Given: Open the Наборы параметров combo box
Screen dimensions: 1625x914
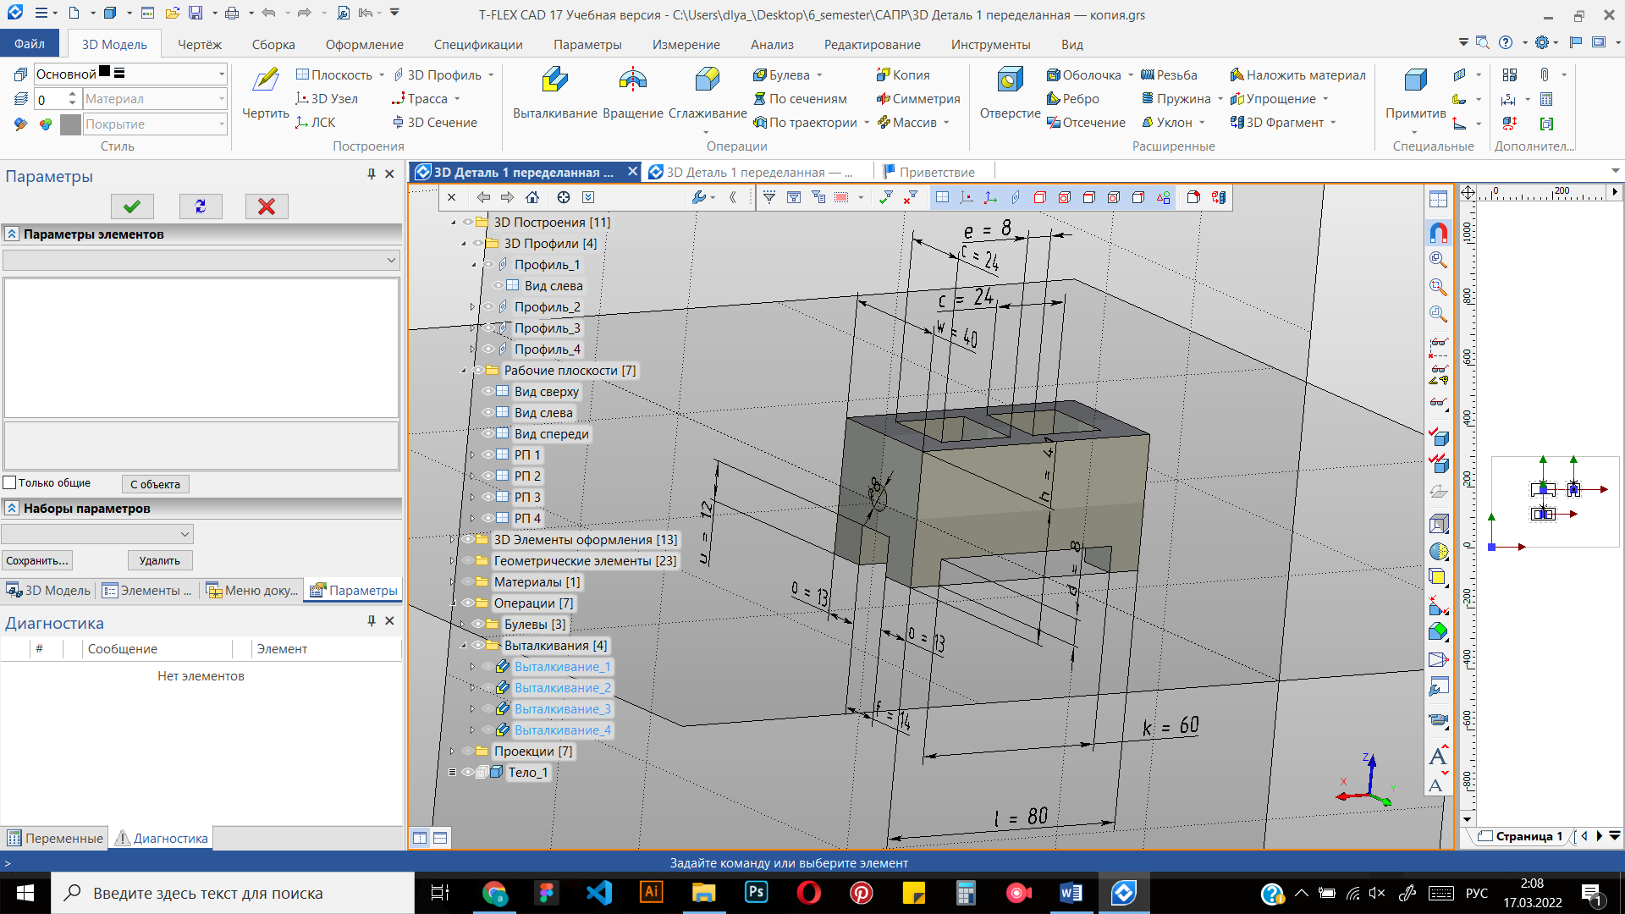Looking at the screenshot, I should pyautogui.click(x=97, y=534).
